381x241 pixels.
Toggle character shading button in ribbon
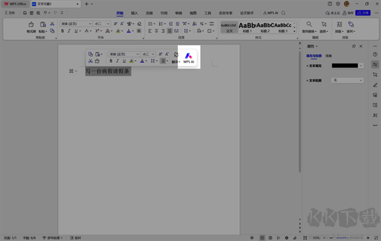[x=138, y=31]
